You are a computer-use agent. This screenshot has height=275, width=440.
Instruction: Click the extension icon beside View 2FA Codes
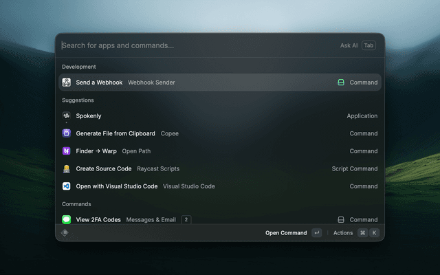(x=341, y=219)
